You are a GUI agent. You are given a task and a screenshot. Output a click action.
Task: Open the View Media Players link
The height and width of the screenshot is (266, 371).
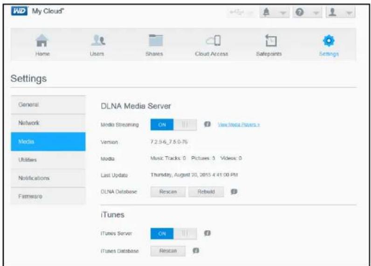click(x=239, y=124)
